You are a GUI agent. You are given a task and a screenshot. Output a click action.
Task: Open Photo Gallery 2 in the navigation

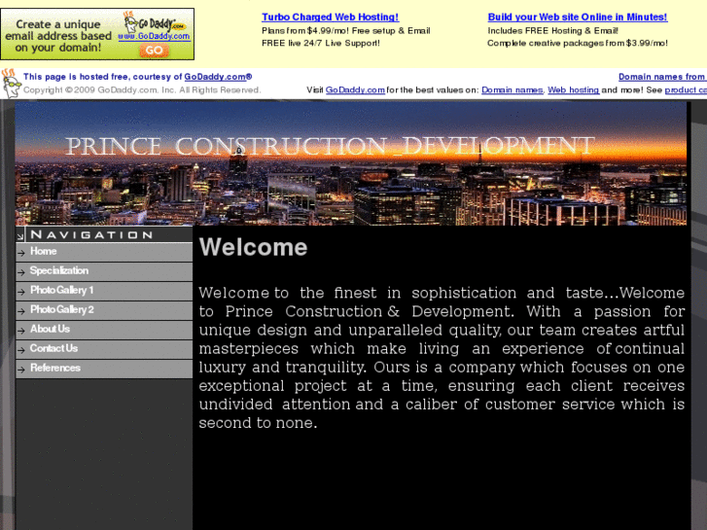click(62, 310)
